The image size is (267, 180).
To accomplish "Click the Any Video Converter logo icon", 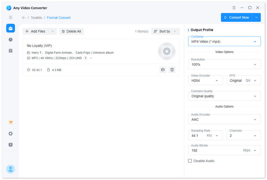I will pos(9,8).
